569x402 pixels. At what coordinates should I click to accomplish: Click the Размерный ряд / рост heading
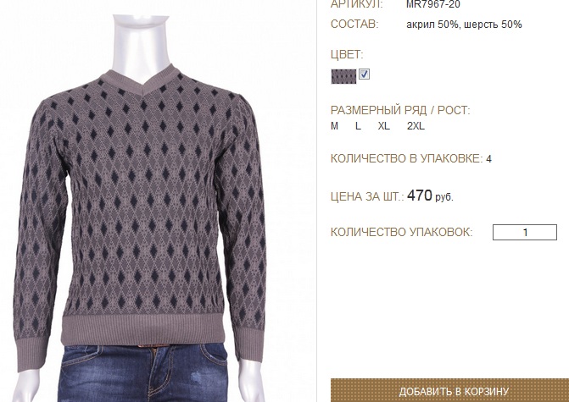click(400, 110)
